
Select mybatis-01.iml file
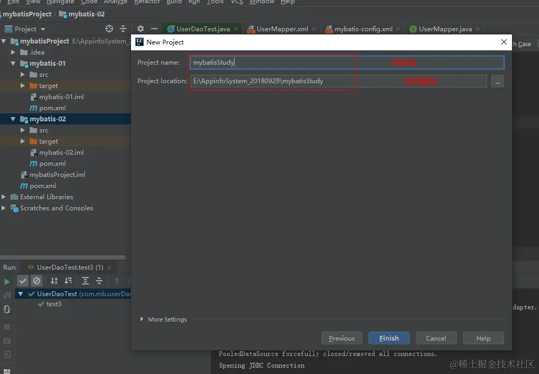61,97
